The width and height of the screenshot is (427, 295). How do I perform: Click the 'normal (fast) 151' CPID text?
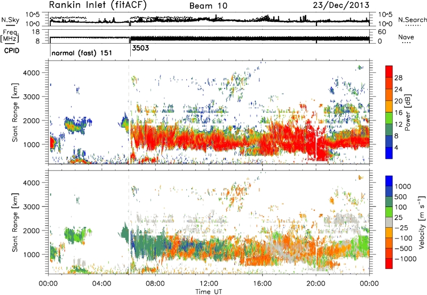coord(82,53)
